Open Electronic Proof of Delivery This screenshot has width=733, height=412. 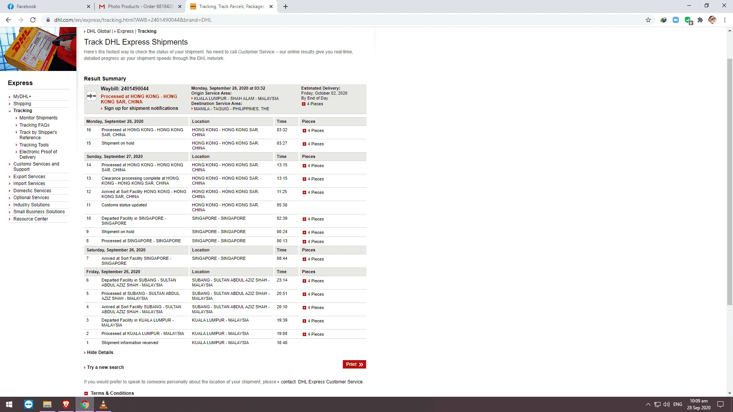(x=38, y=154)
